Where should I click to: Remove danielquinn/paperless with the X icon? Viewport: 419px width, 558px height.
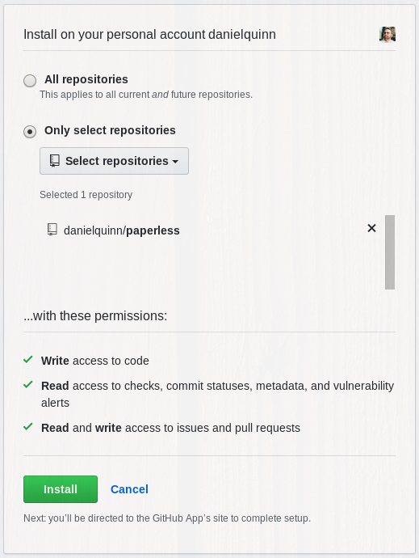[371, 228]
